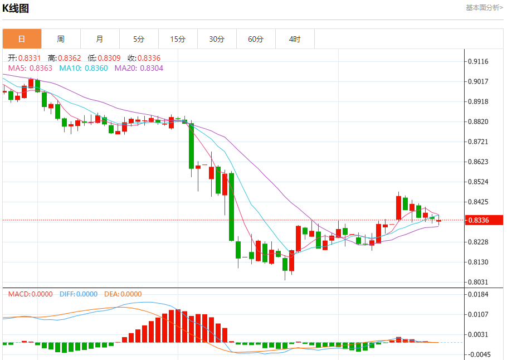This screenshot has width=507, height=360.
Task: Open the 60分 interval tab
Action: pyautogui.click(x=256, y=39)
